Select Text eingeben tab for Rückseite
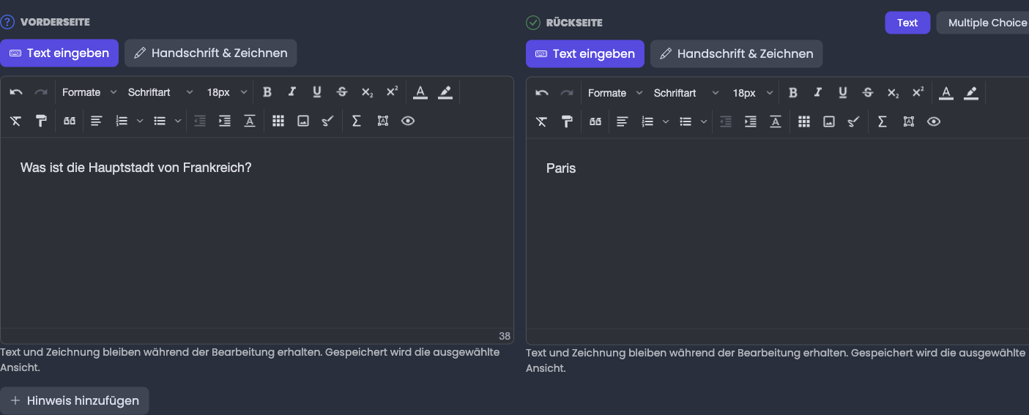The width and height of the screenshot is (1029, 415). pos(585,54)
